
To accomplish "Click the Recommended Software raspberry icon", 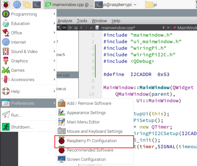I will [62, 150].
